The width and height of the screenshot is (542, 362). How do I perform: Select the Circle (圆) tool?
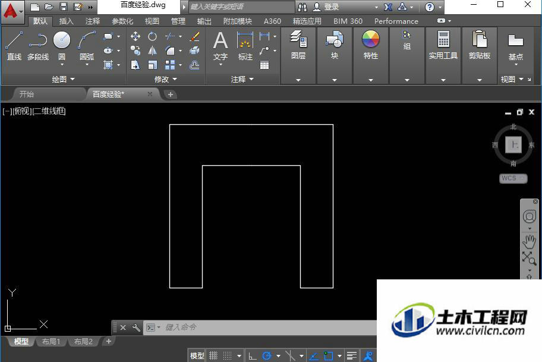[x=62, y=45]
